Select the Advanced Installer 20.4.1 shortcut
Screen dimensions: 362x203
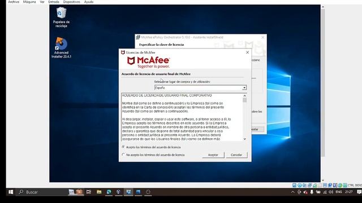click(x=61, y=47)
